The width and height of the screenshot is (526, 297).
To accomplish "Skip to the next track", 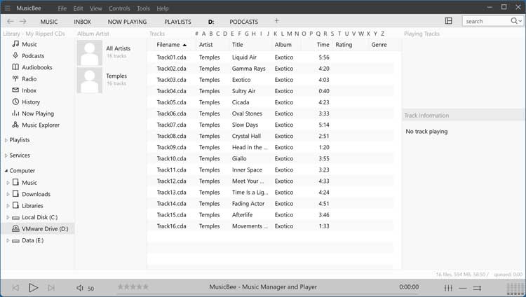I will pos(51,288).
